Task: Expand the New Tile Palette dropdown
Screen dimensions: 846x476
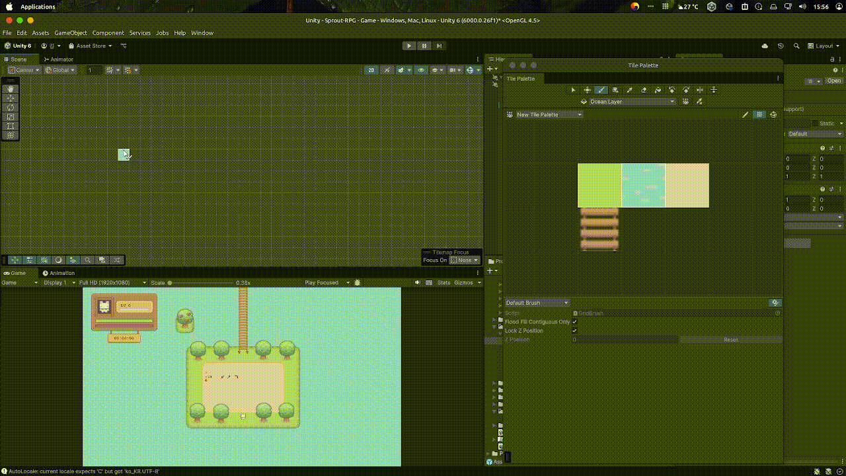Action: click(549, 115)
